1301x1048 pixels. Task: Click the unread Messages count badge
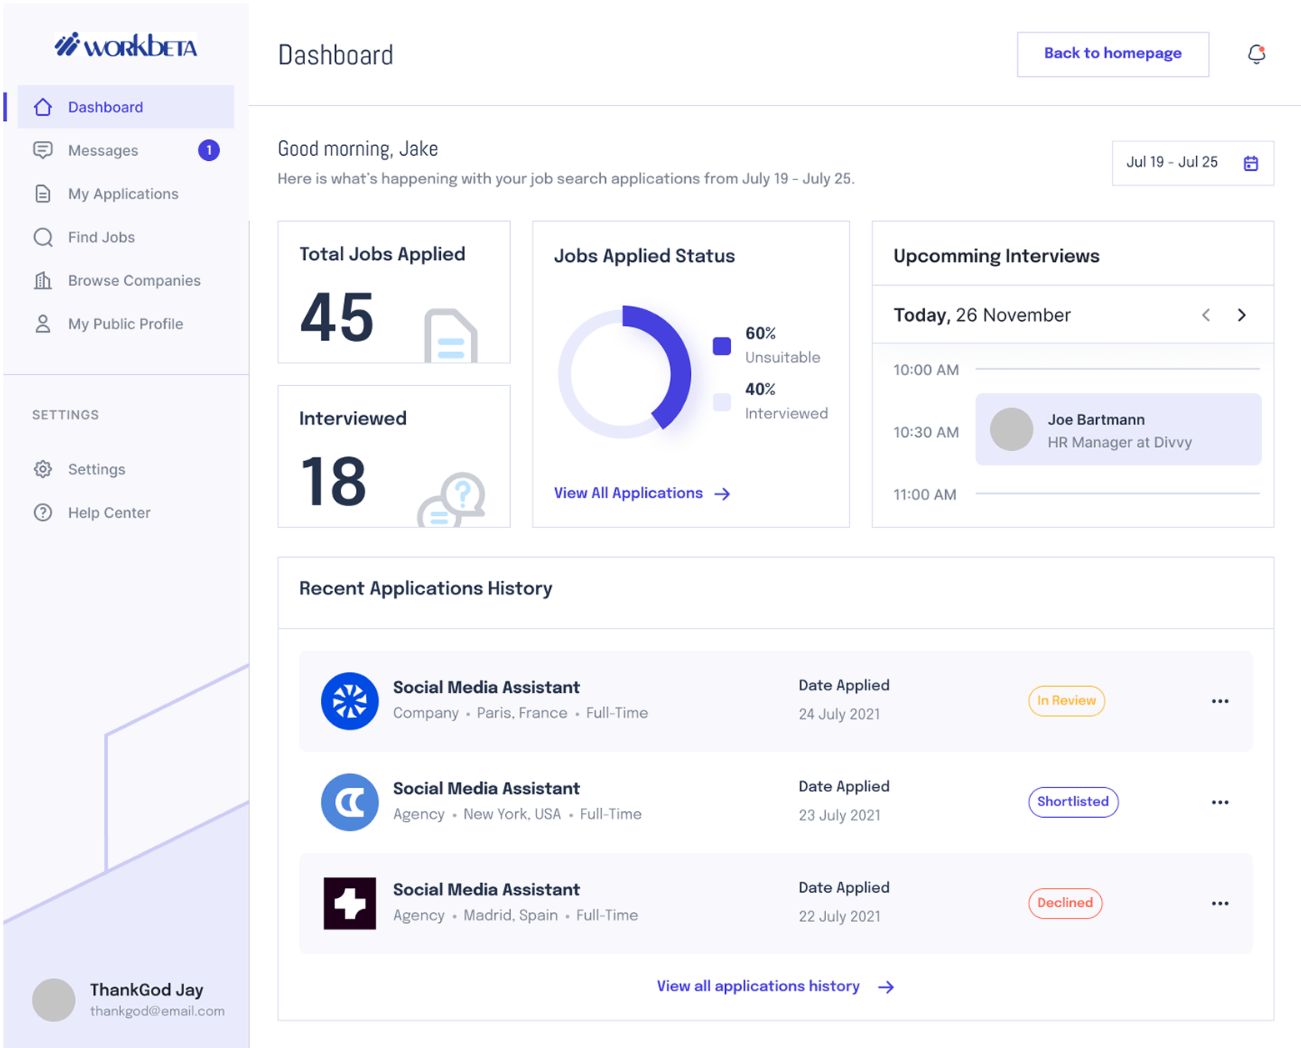[208, 150]
